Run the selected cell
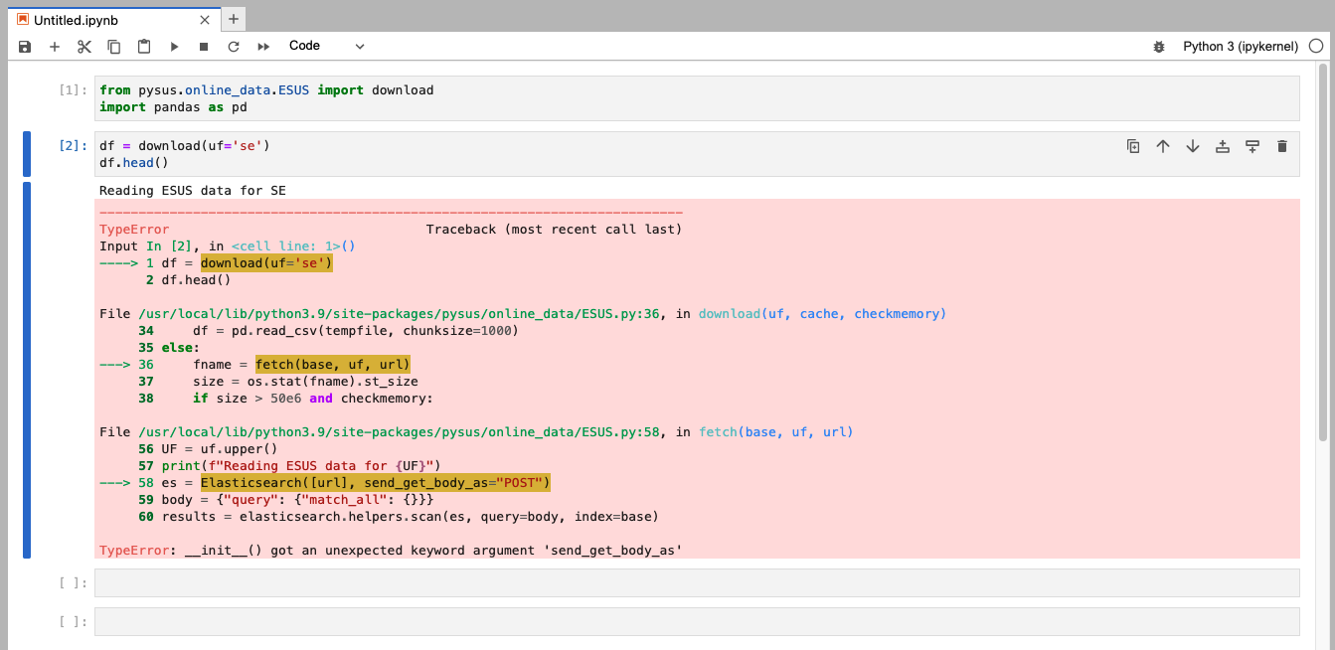Image resolution: width=1335 pixels, height=650 pixels. click(174, 46)
